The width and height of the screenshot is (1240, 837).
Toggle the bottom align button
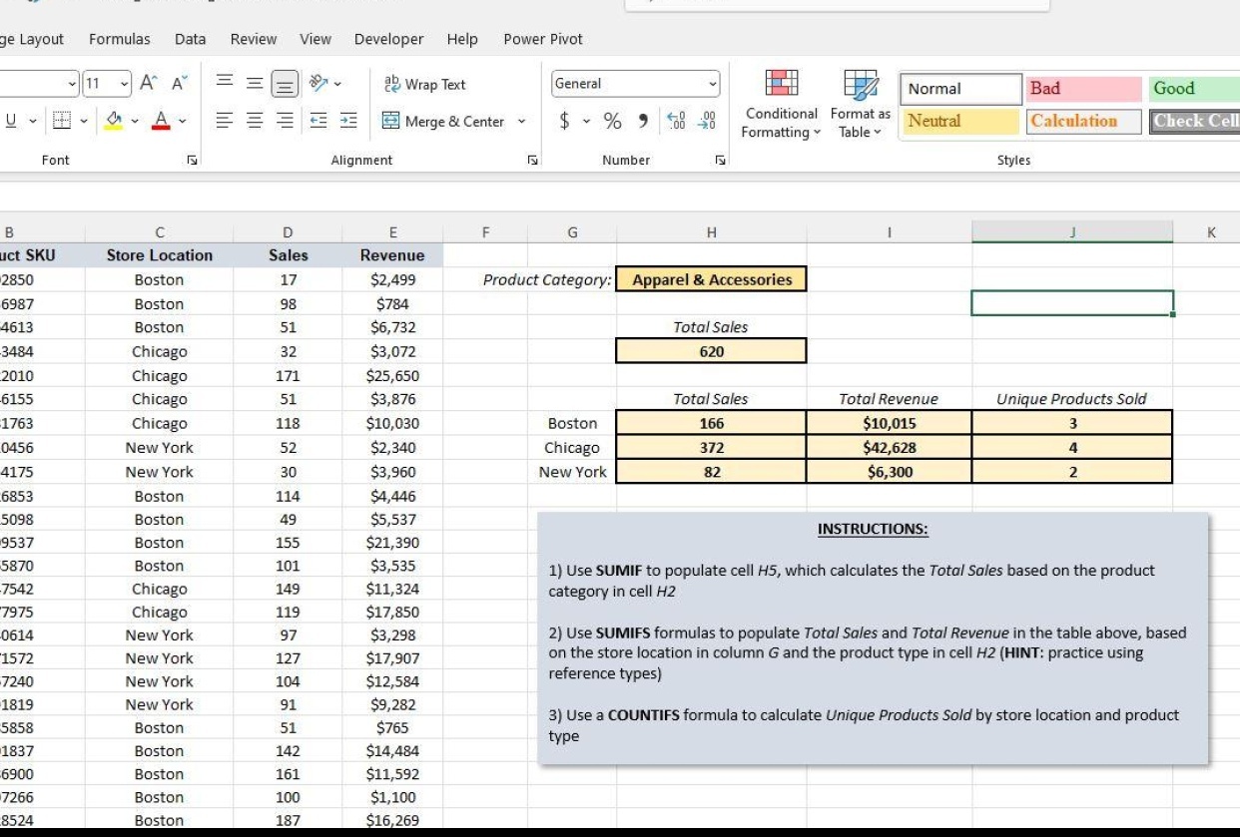coord(285,85)
